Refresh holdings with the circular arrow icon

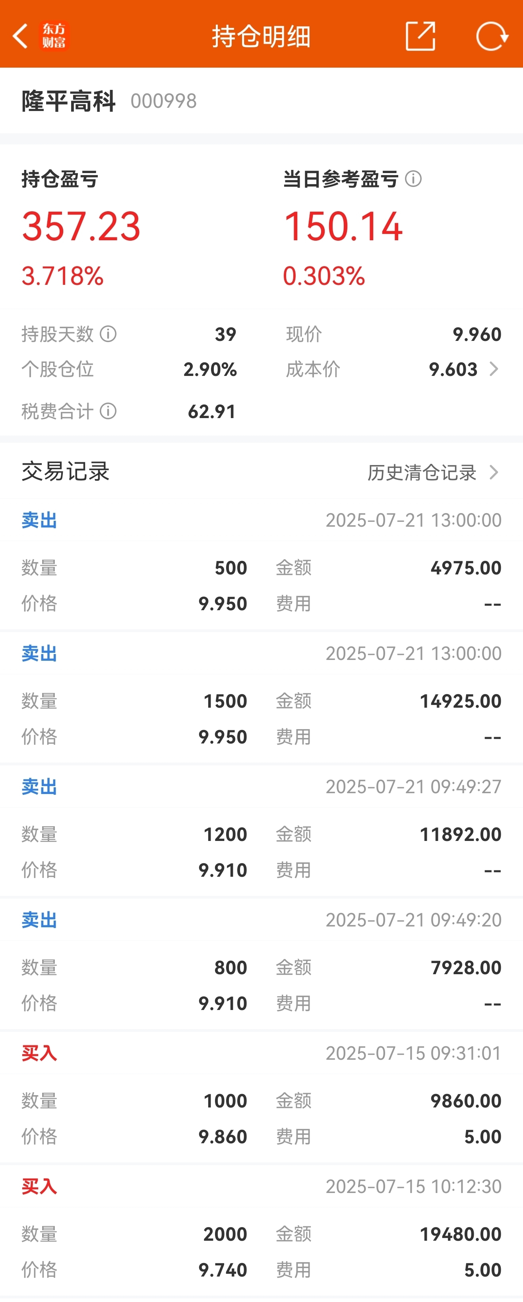pos(492,36)
